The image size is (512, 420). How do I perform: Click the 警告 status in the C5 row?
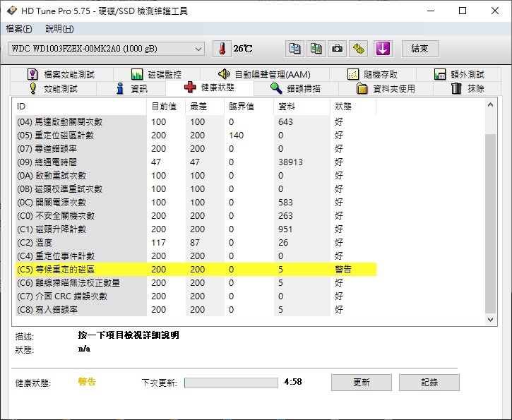coord(343,269)
